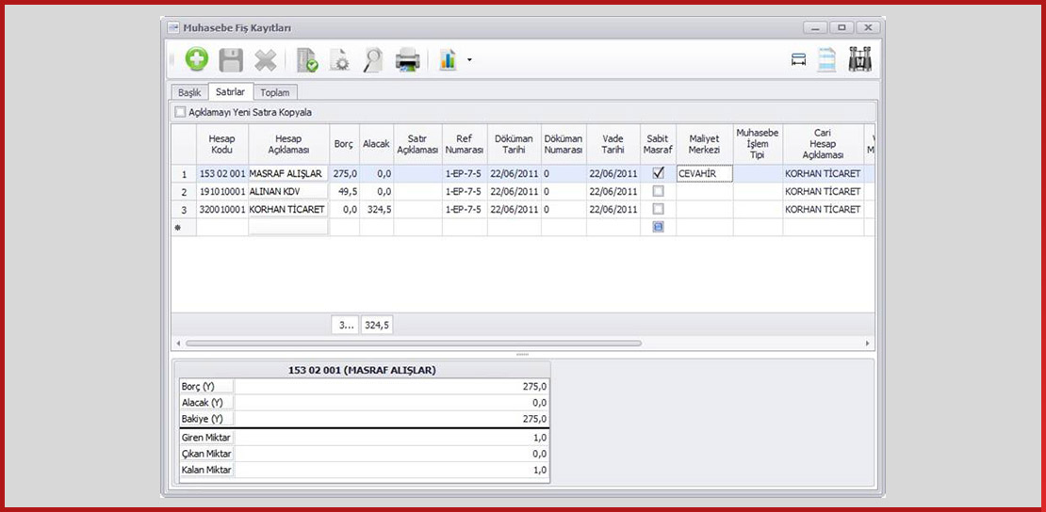This screenshot has width=1046, height=512.
Task: Click the green add new record icon
Action: pyautogui.click(x=196, y=60)
